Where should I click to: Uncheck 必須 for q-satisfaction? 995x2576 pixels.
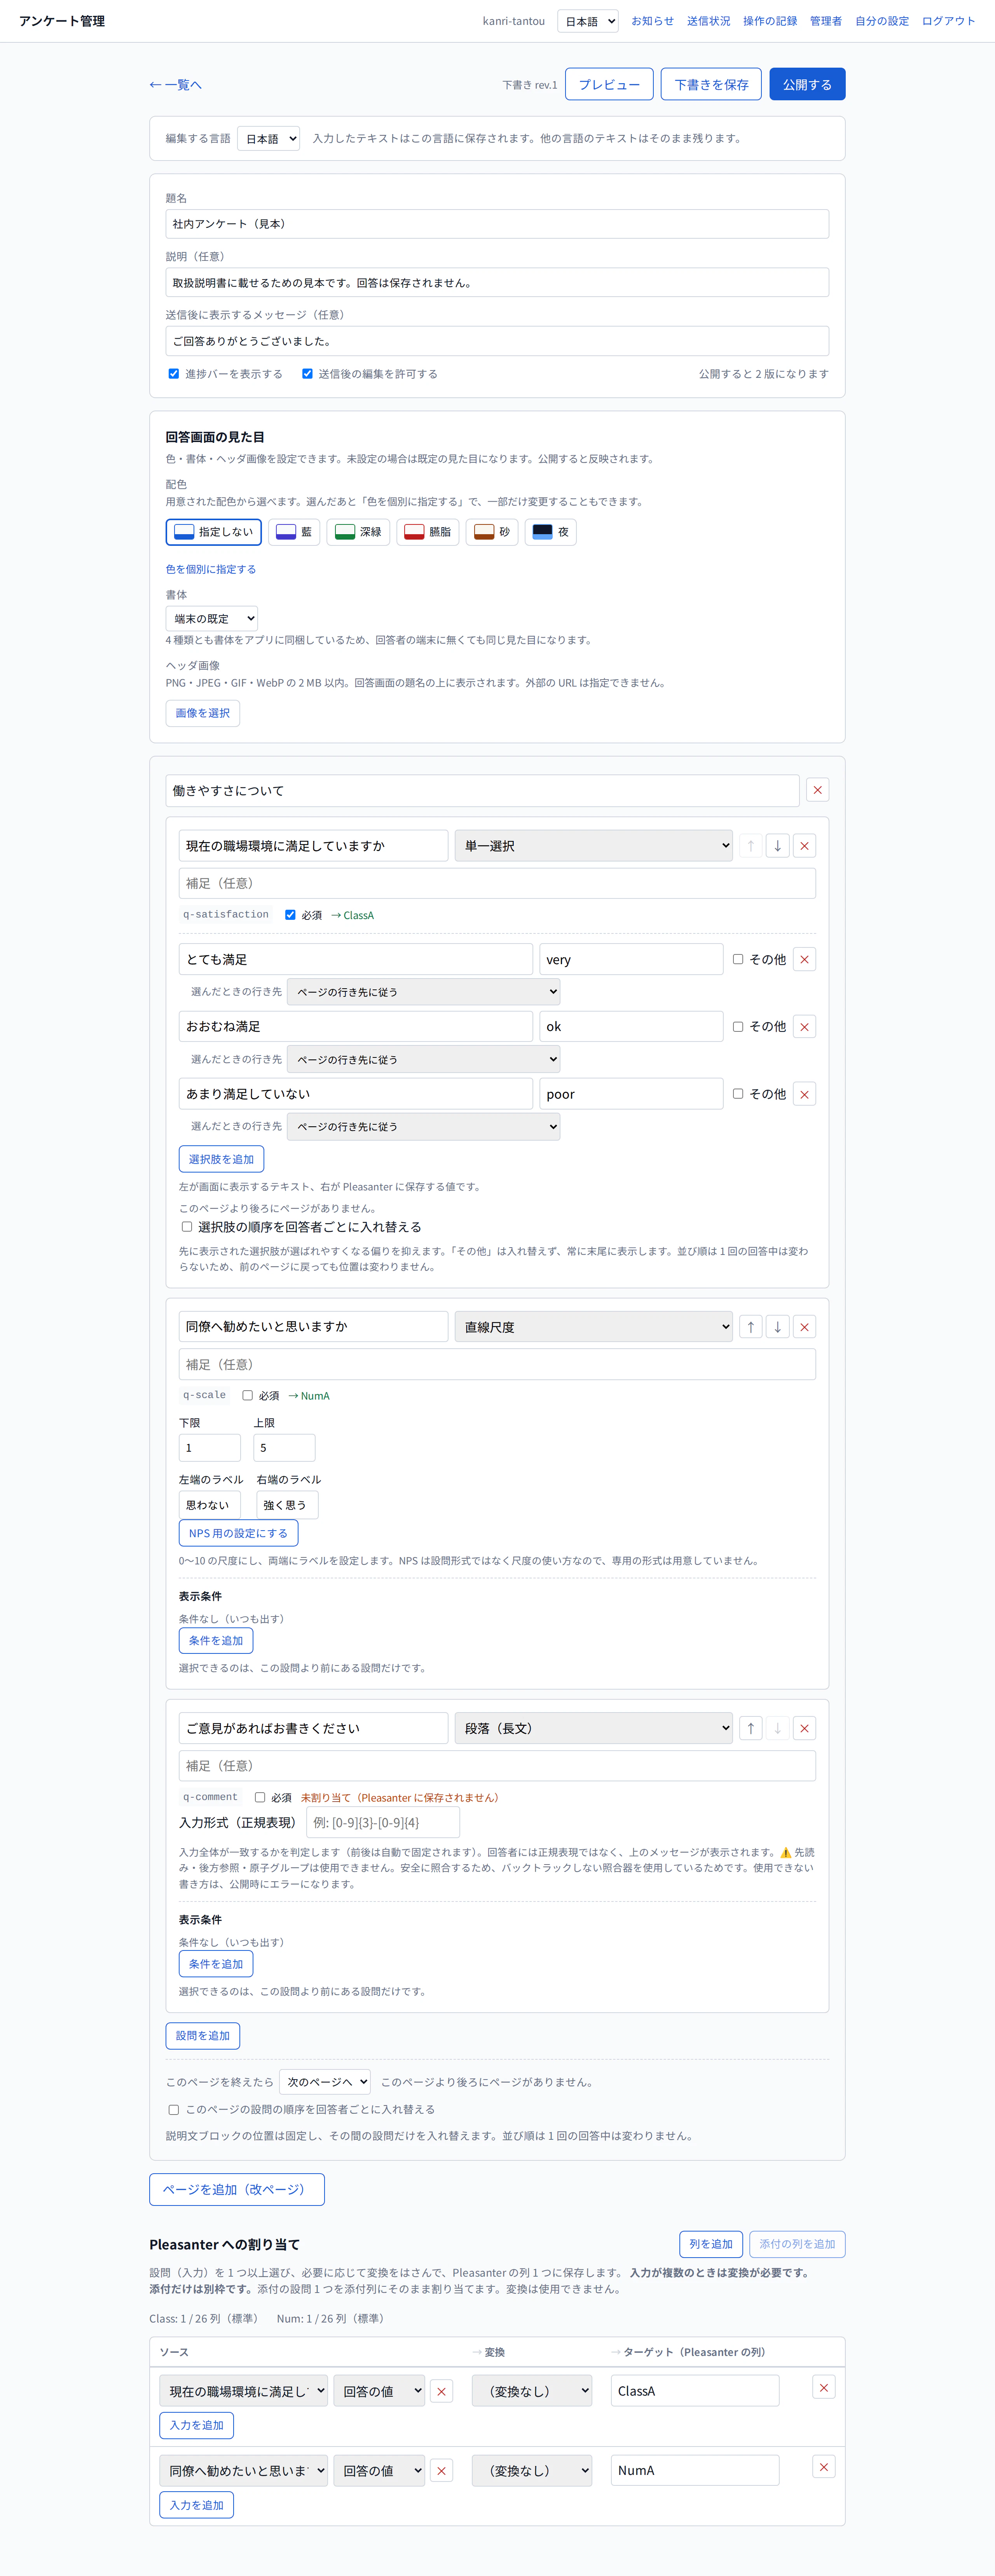(x=290, y=915)
